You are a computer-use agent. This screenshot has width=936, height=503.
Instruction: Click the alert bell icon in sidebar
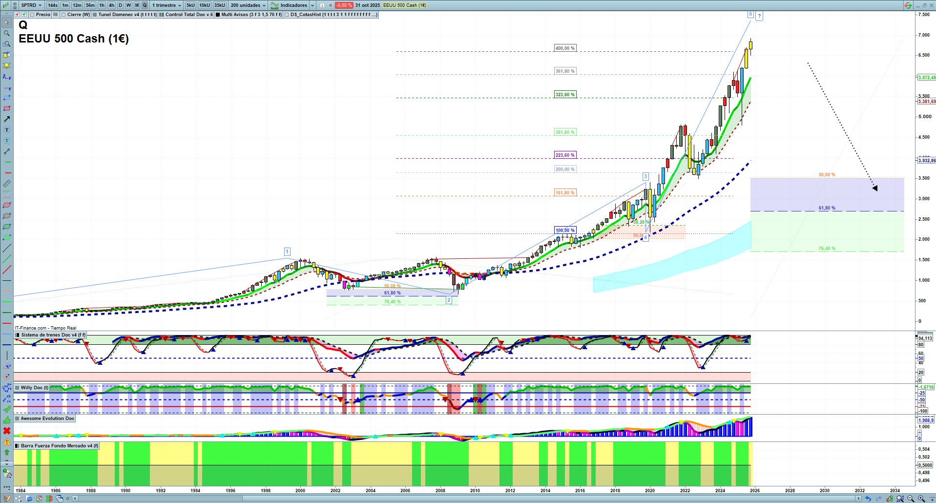point(7,65)
